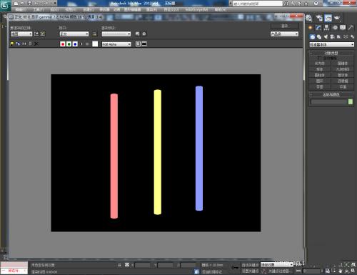Viewport: 357px width, 275px height.
Task: Click the Cylinder primitive button
Action: [320, 75]
